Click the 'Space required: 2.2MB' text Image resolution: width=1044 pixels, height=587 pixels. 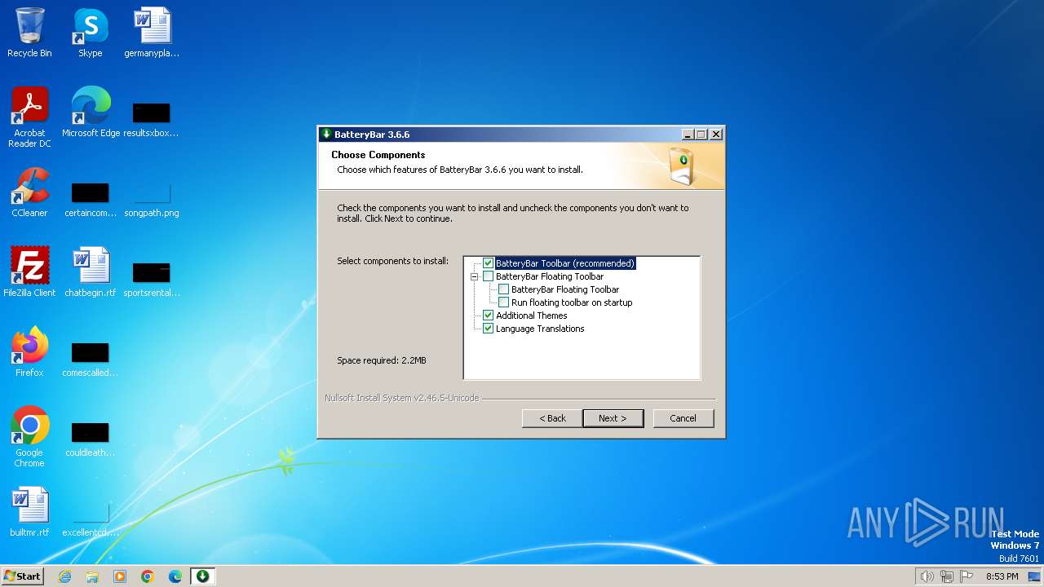point(381,360)
